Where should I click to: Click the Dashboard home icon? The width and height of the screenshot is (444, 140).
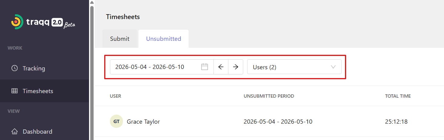click(14, 131)
